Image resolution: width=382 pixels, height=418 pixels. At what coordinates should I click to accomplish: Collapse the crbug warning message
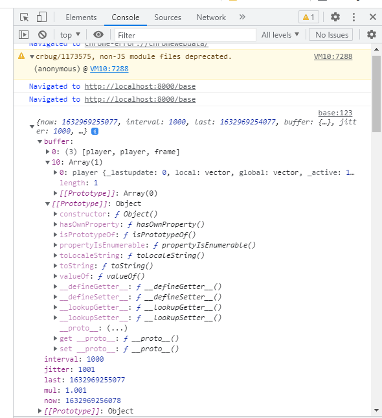pyautogui.click(x=32, y=57)
